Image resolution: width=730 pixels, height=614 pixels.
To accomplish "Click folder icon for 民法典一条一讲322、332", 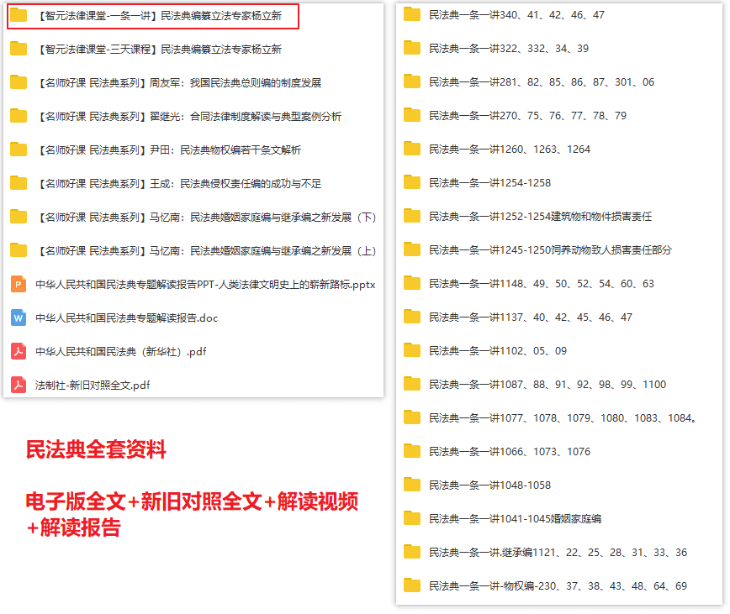I will click(412, 49).
